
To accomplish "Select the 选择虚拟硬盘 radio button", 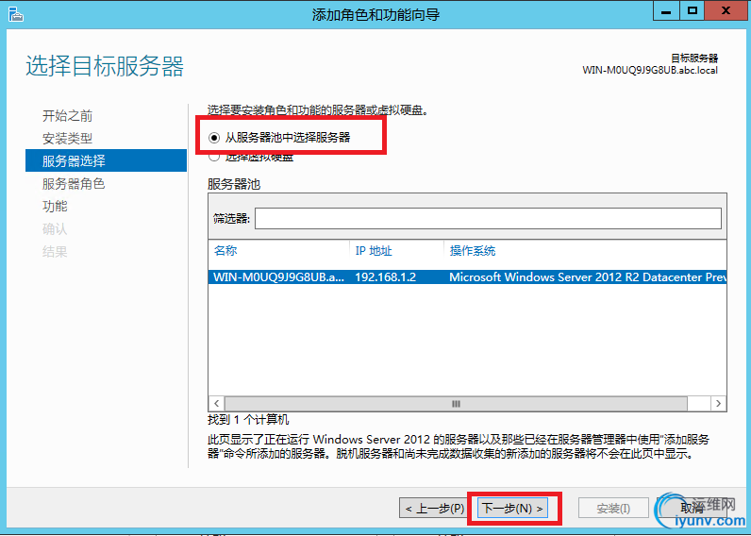I will [213, 157].
